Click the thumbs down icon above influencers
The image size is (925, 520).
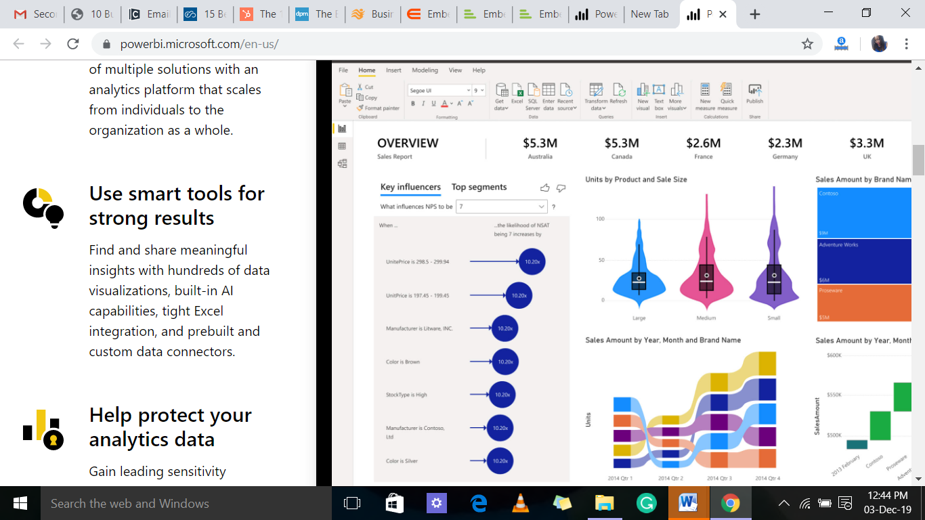click(x=561, y=188)
